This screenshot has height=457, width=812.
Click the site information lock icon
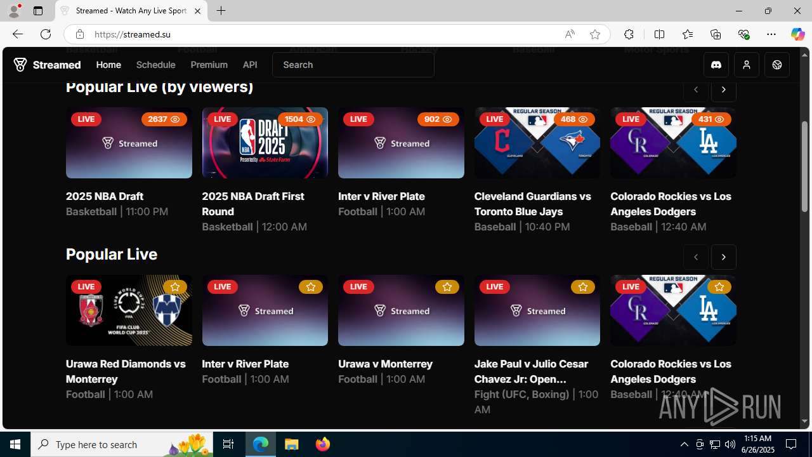tap(79, 34)
